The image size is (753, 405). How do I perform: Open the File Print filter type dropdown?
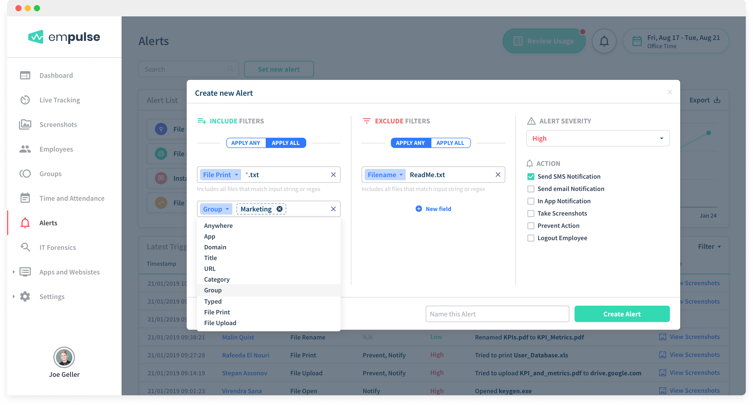click(220, 175)
